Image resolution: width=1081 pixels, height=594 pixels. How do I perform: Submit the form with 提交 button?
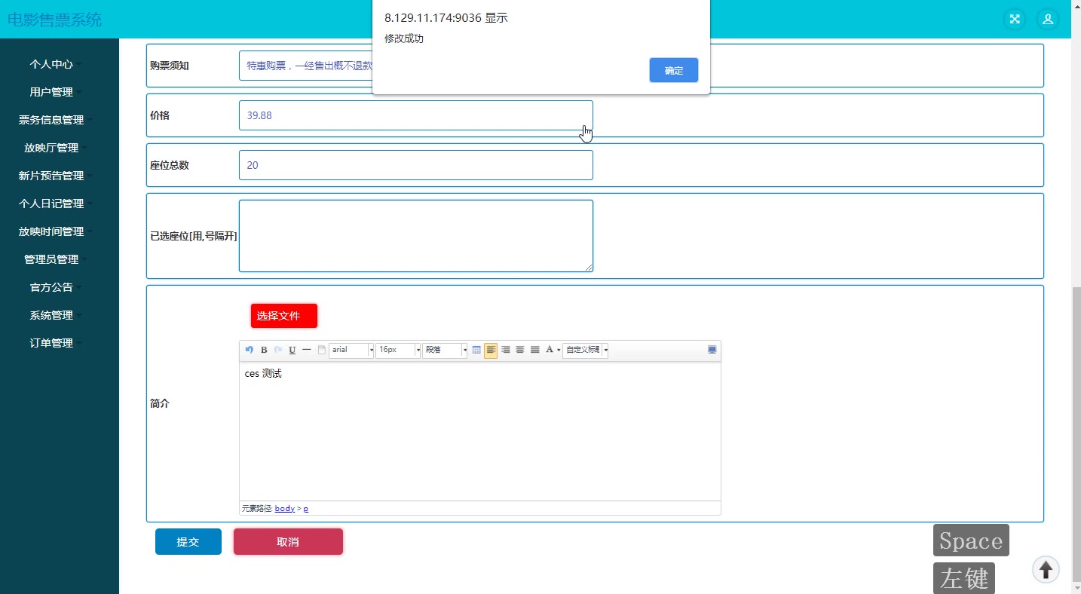188,541
